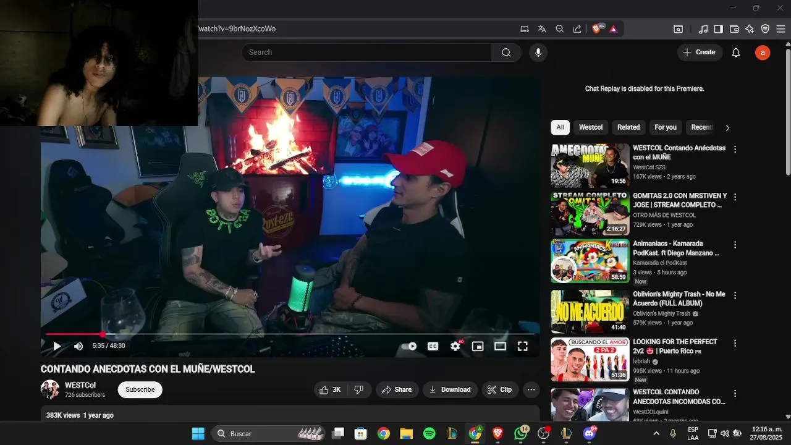Toggle the browser sidebar panel
791x445 pixels.
[718, 28]
